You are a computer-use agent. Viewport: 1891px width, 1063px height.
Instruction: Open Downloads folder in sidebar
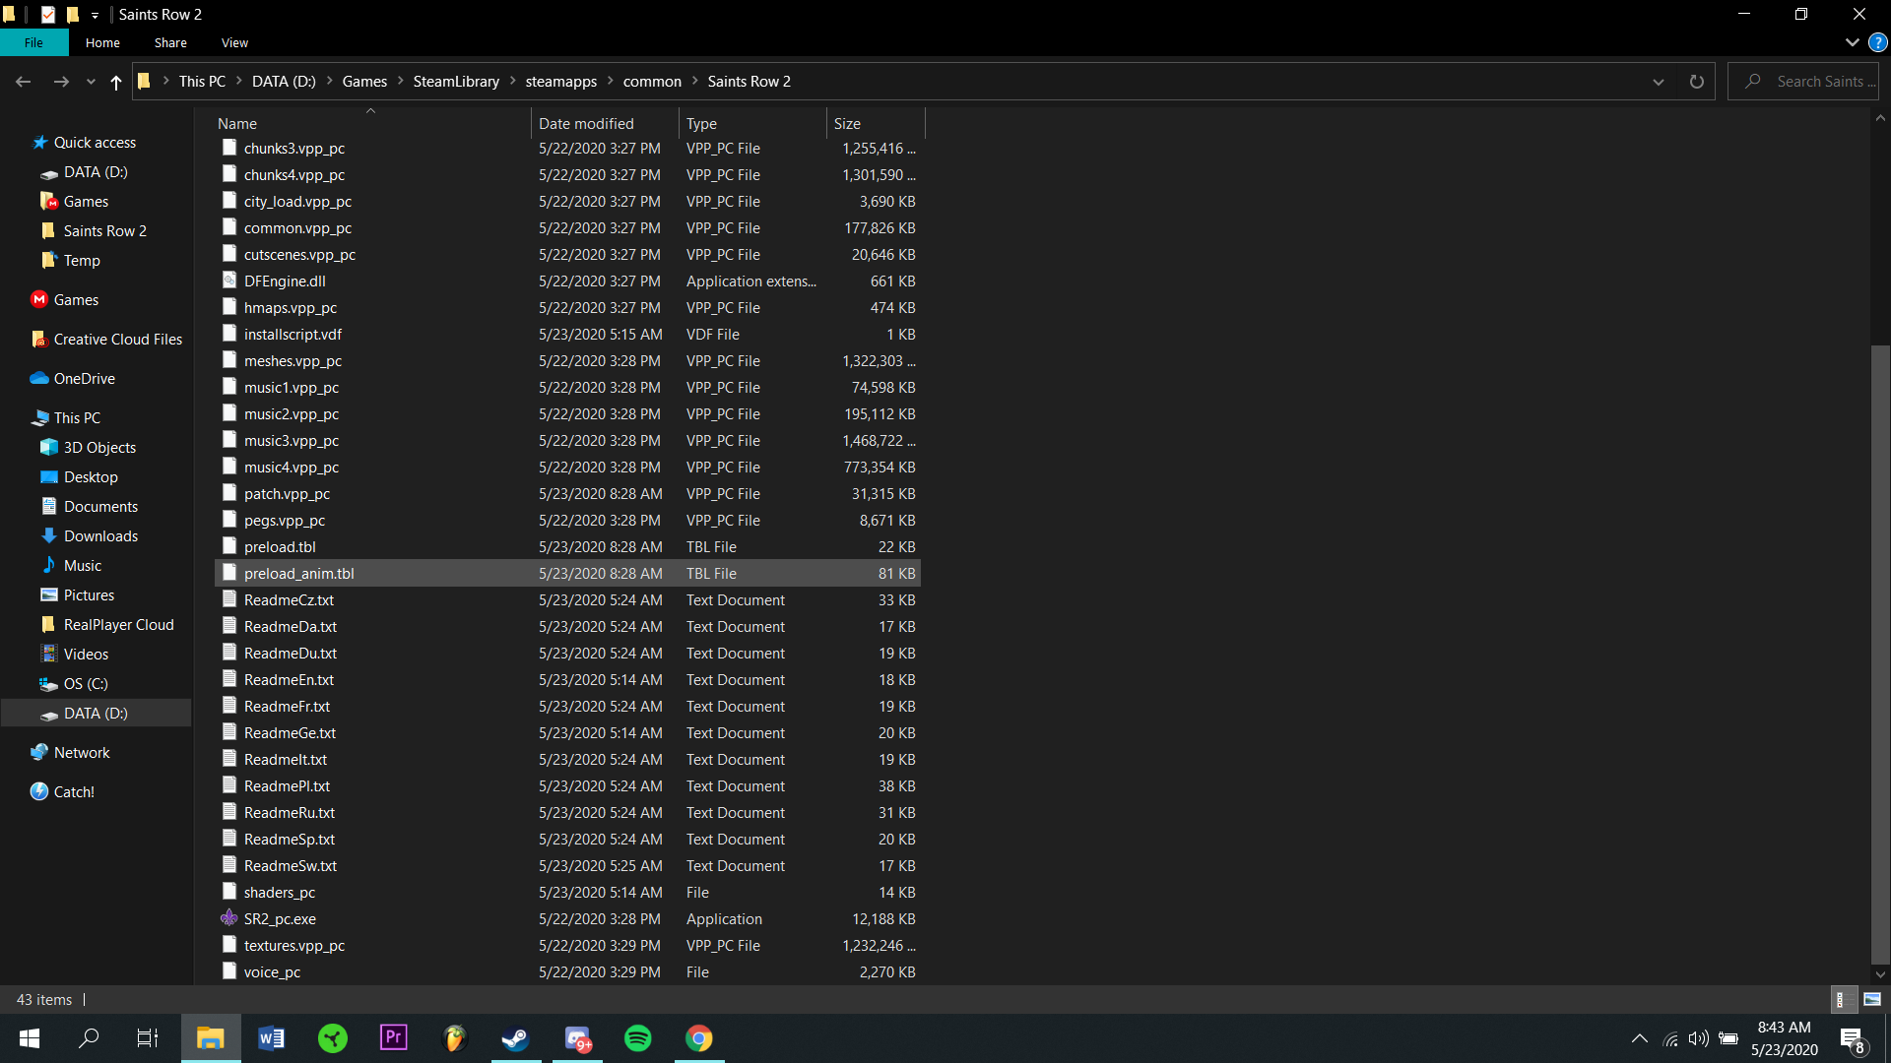click(x=100, y=536)
